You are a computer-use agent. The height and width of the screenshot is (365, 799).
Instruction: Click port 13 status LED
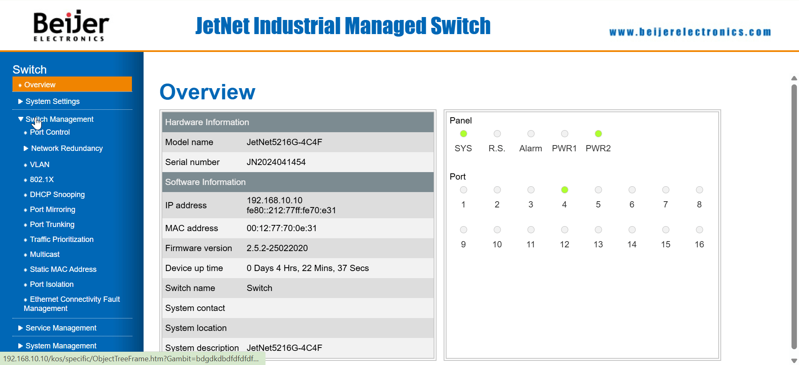click(x=598, y=229)
